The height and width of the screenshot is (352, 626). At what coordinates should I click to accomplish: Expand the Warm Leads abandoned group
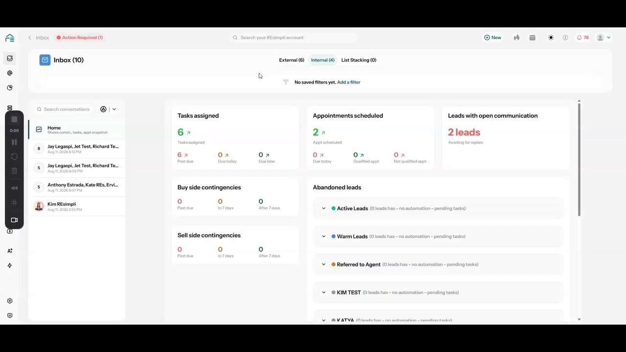(324, 237)
